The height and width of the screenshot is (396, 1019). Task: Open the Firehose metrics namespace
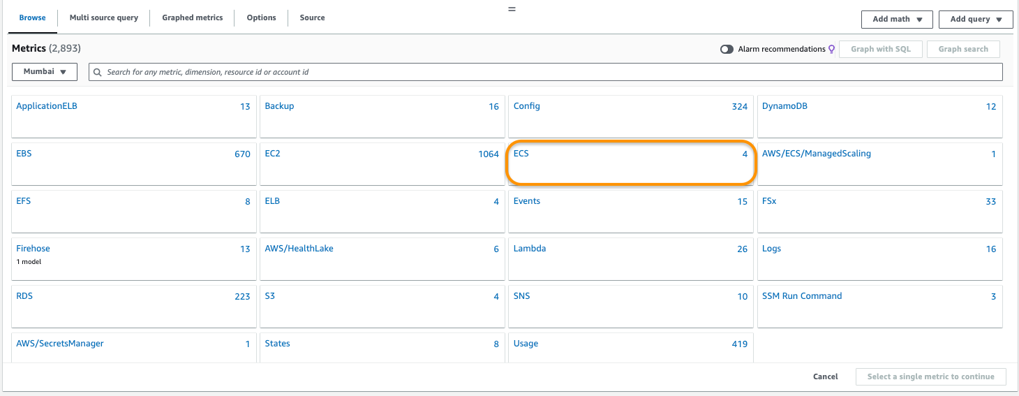[134, 259]
